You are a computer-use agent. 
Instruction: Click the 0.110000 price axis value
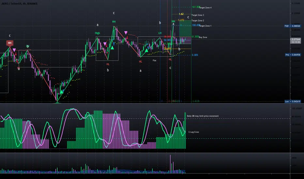click(296, 4)
